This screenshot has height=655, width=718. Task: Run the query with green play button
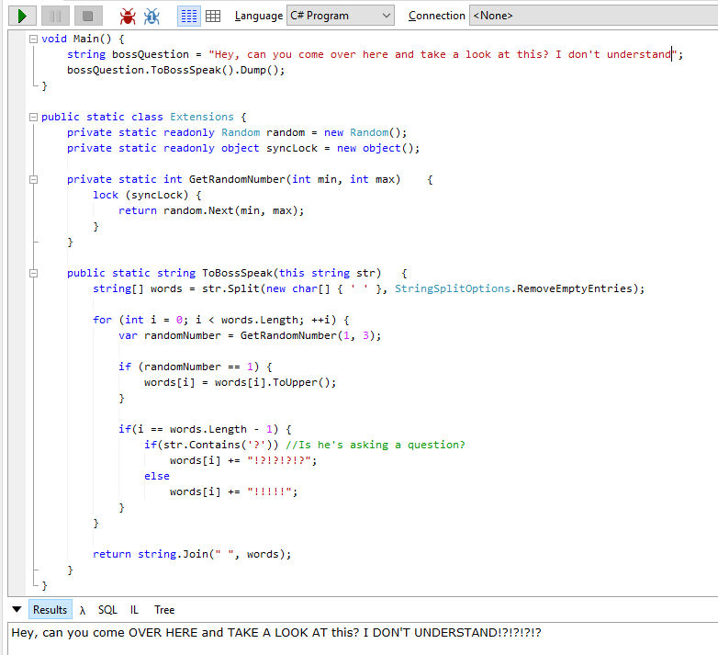click(x=22, y=16)
